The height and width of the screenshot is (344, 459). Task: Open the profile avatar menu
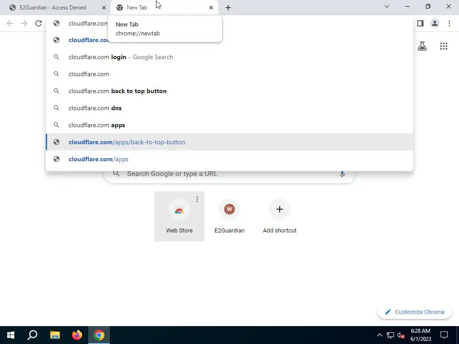coord(435,23)
